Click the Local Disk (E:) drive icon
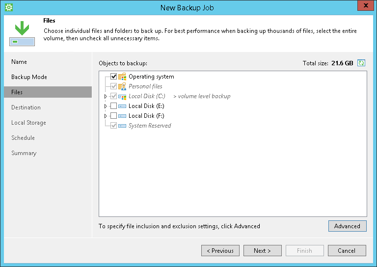The height and width of the screenshot is (267, 377). tap(122, 106)
